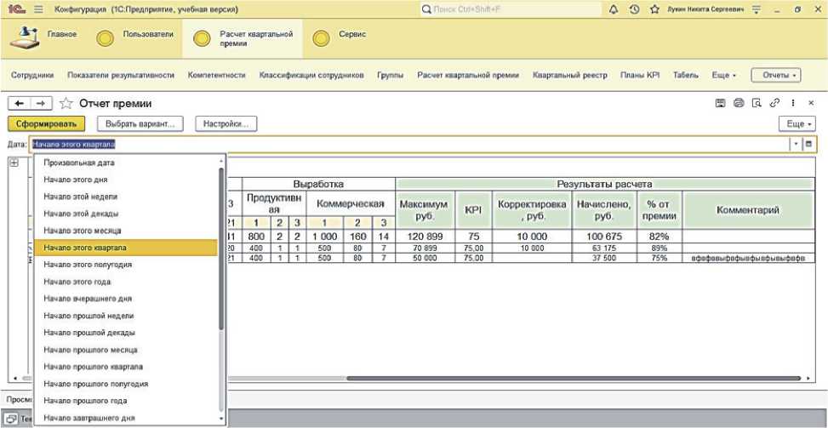This screenshot has width=828, height=428.
Task: Open Настройки... report settings
Action: coord(226,124)
